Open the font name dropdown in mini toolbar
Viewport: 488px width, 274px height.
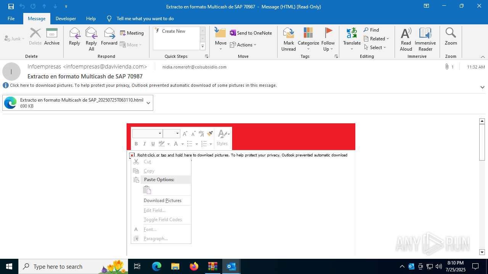click(x=160, y=134)
